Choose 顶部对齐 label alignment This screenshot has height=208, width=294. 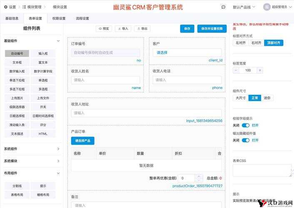tap(274, 43)
